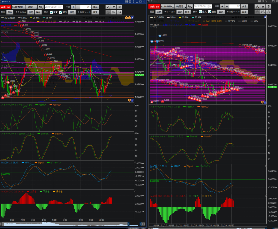Select the pencil drawing tool in left chart

(x=109, y=7)
